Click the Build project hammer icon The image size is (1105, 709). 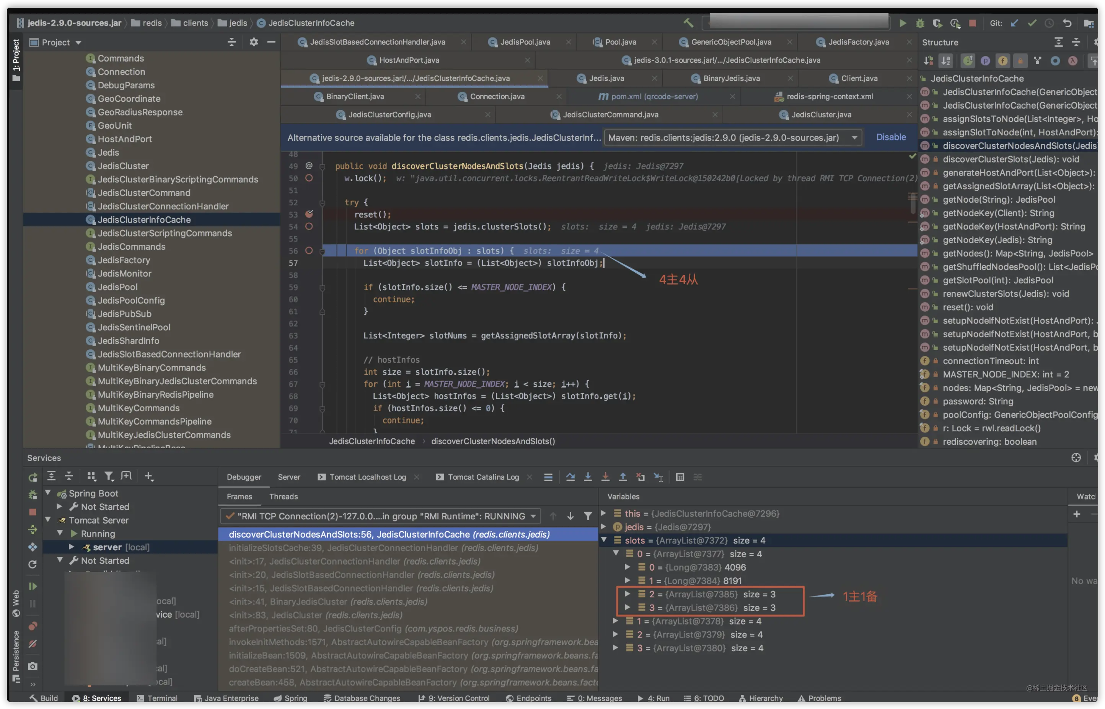tap(688, 23)
